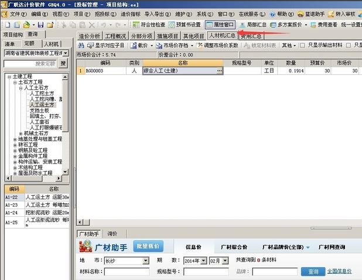
Task: Click the 材料名称 input field
Action: [x=124, y=272]
